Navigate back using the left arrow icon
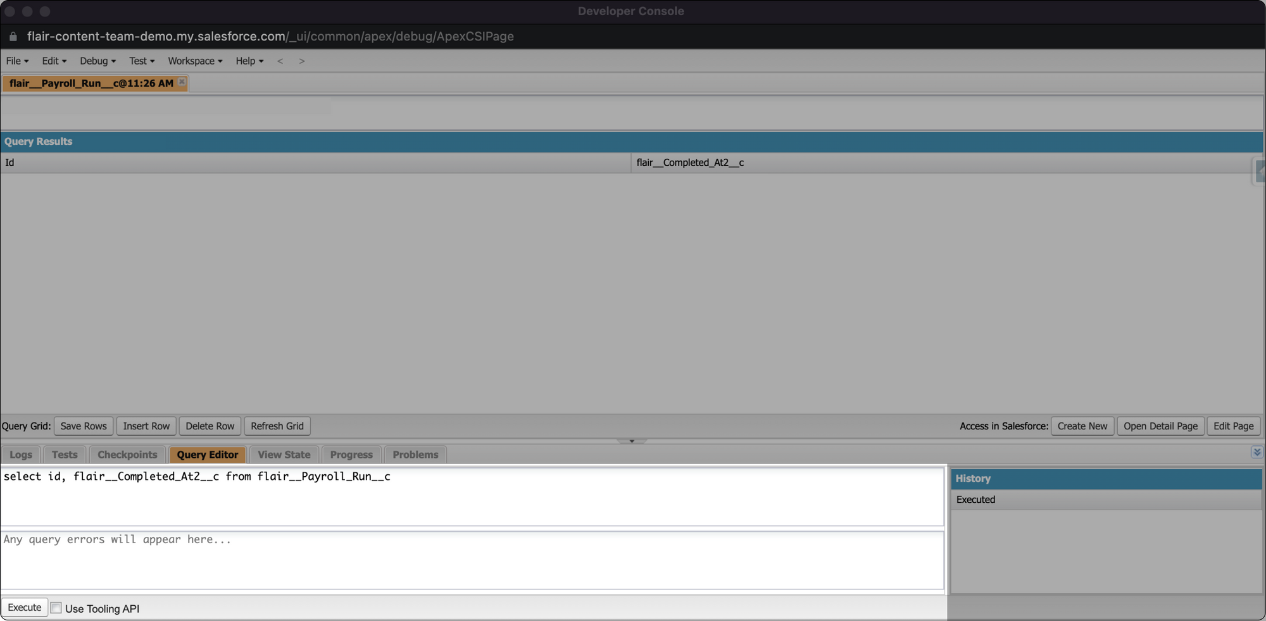 pos(280,61)
